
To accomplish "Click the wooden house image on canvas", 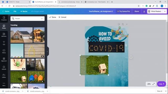I will click(x=97, y=65).
